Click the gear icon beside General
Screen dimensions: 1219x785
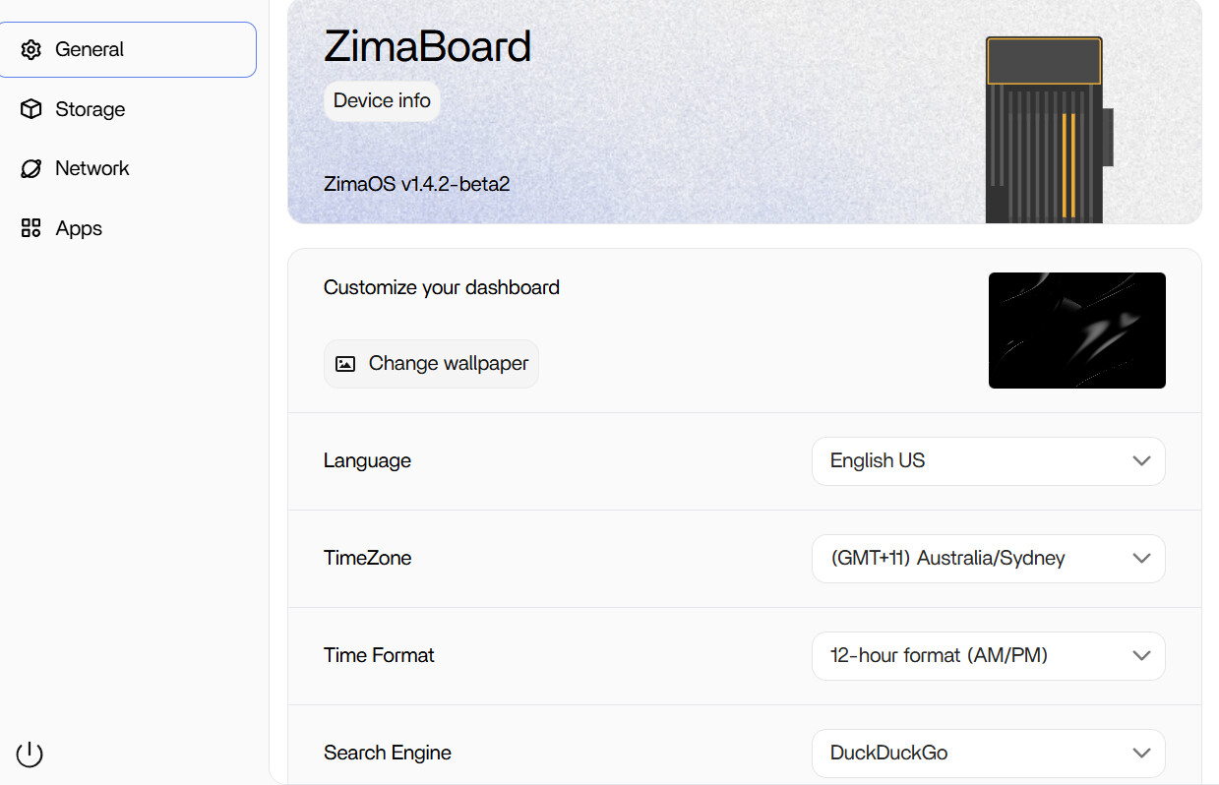pyautogui.click(x=31, y=49)
